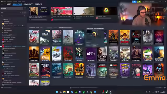Open the SHOP tab

pyautogui.click(x=9, y=4)
